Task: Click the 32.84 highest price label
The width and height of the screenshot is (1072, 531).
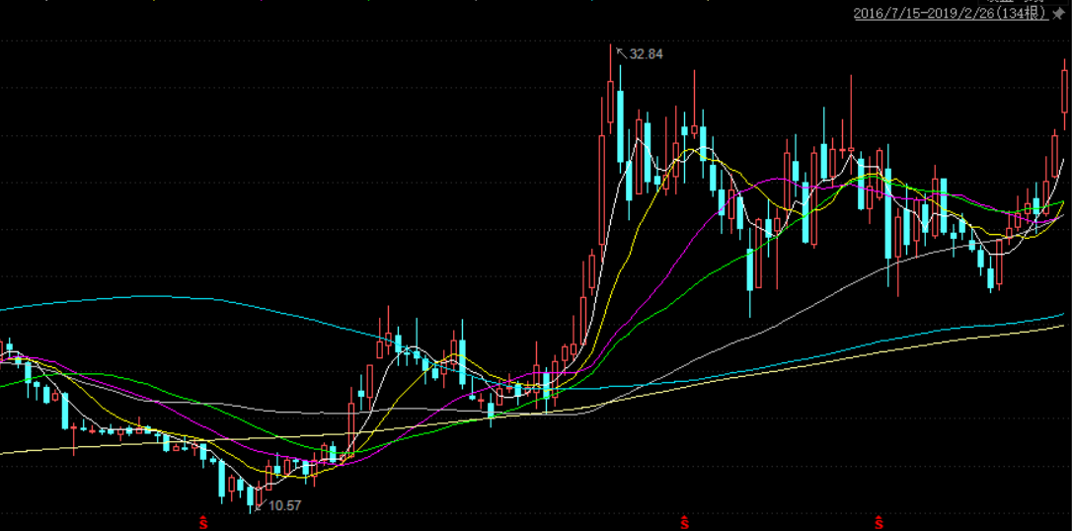Action: [x=647, y=54]
